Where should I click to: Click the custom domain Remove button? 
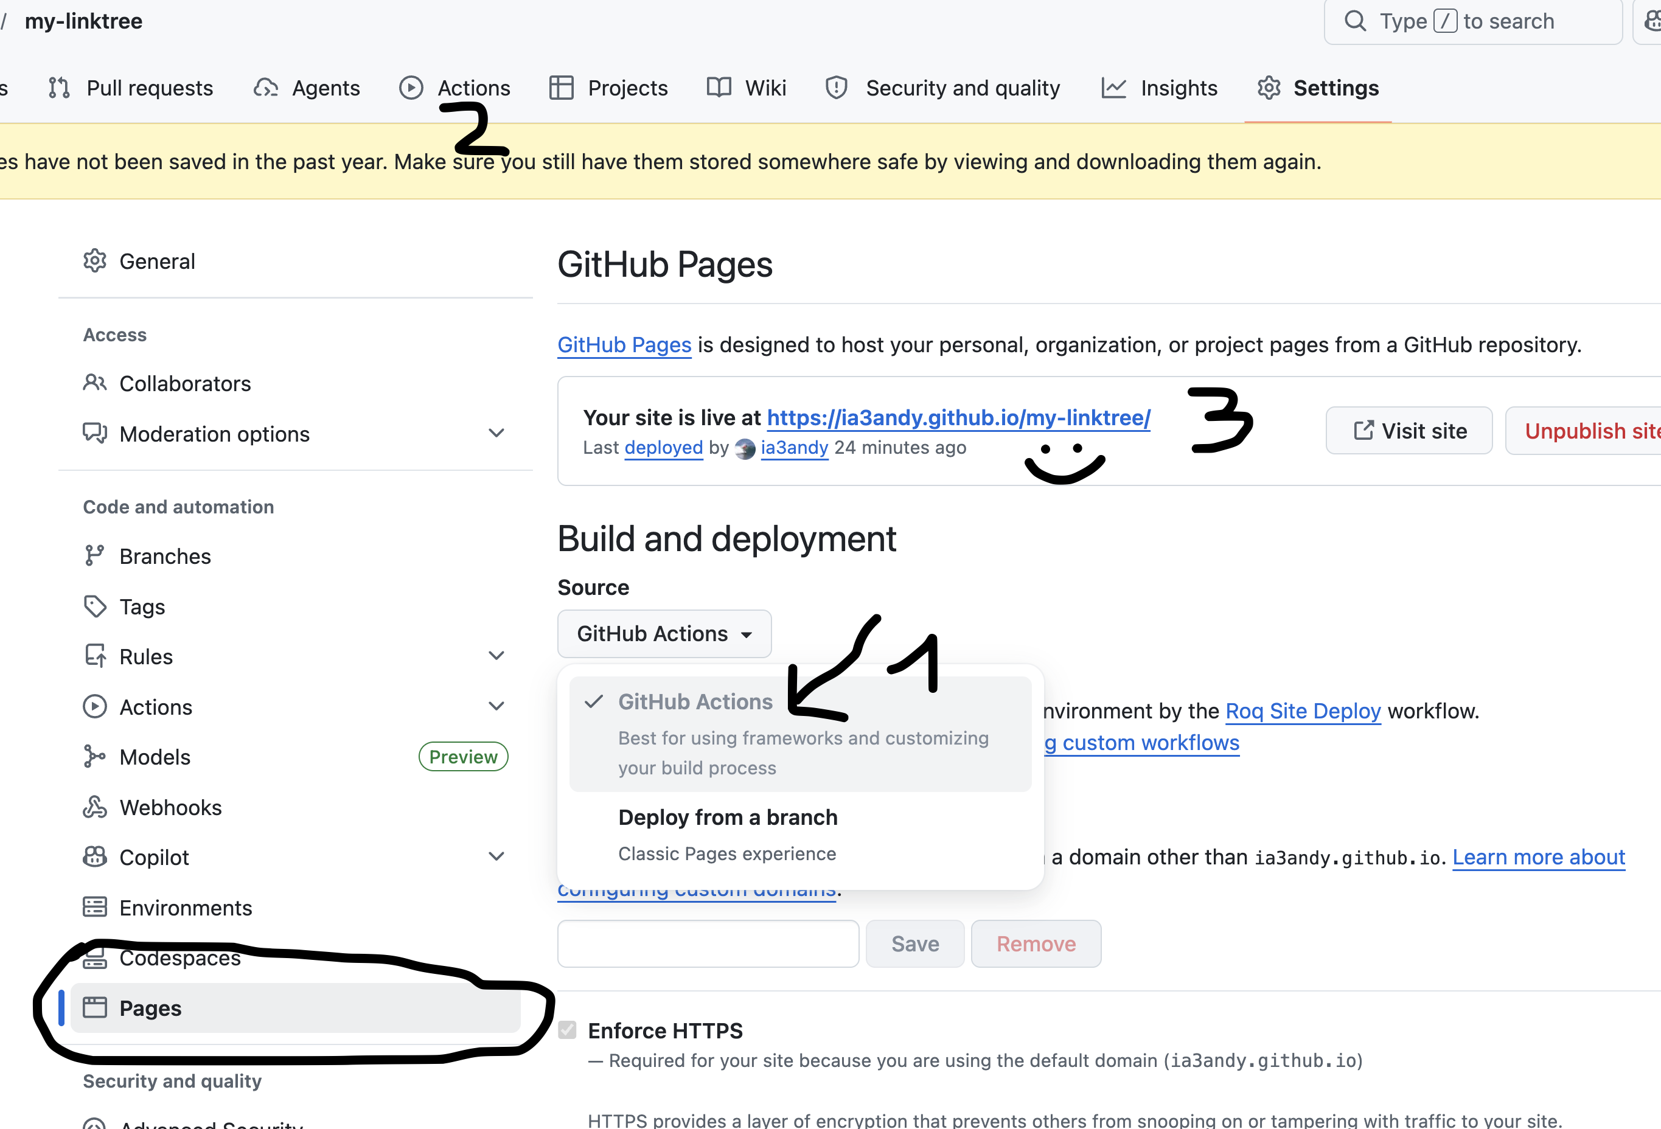coord(1036,944)
